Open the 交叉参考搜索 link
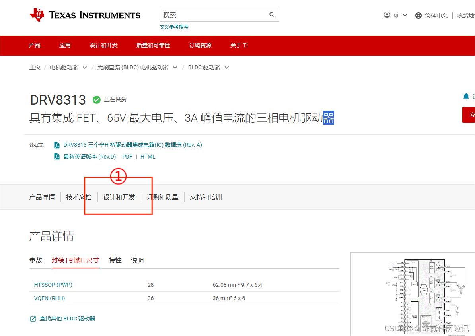Screen dimensions: 475x336 (x=174, y=27)
